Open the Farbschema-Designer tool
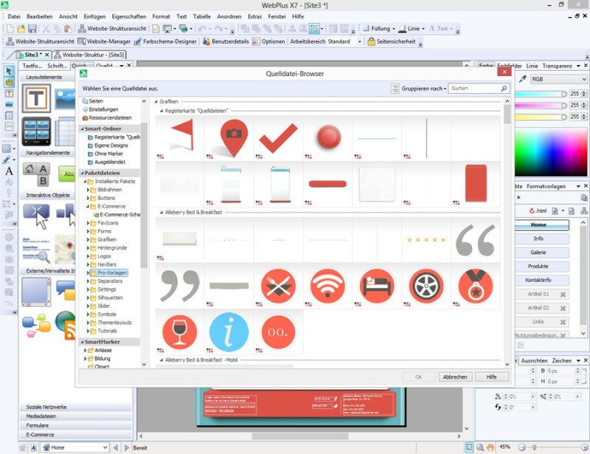590x454 pixels. point(165,41)
